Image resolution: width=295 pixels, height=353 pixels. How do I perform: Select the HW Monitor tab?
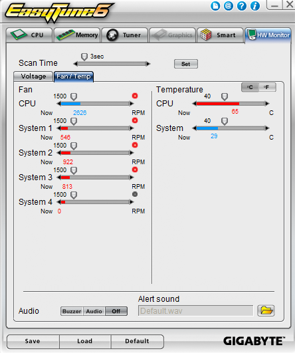(x=268, y=35)
